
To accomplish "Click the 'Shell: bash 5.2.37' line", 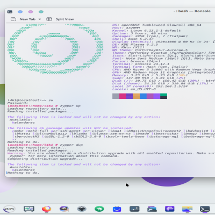I will tap(133, 39).
